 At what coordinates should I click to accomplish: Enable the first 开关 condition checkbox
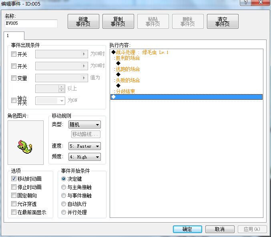14,54
